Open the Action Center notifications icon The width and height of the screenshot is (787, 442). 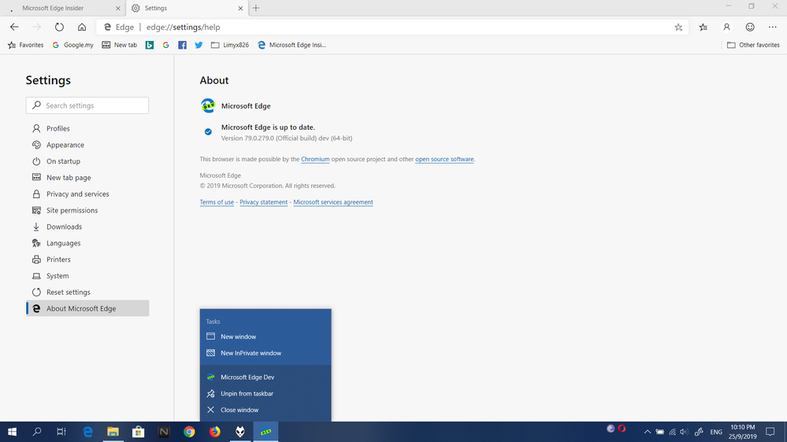point(770,432)
